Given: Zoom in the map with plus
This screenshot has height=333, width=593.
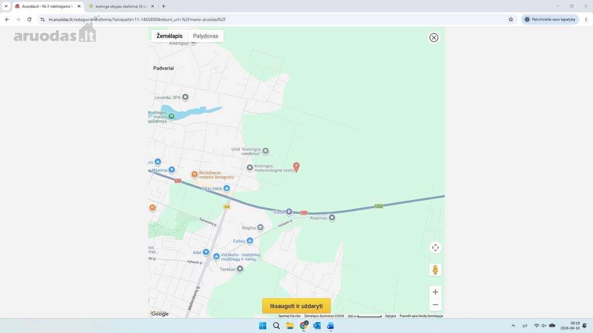Looking at the screenshot, I should click(435, 292).
